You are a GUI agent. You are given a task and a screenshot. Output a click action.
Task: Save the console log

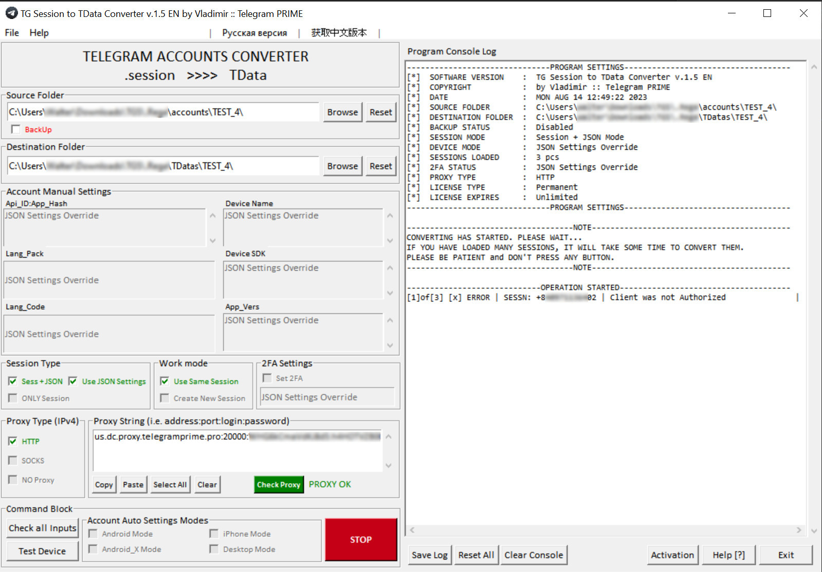pyautogui.click(x=430, y=555)
